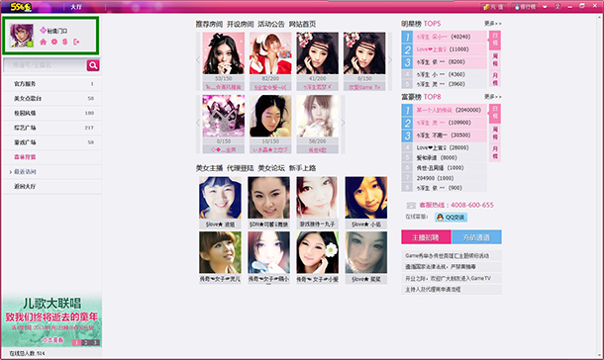This screenshot has width=604, height=360.
Task: Open 网站首页 tab
Action: pos(302,24)
